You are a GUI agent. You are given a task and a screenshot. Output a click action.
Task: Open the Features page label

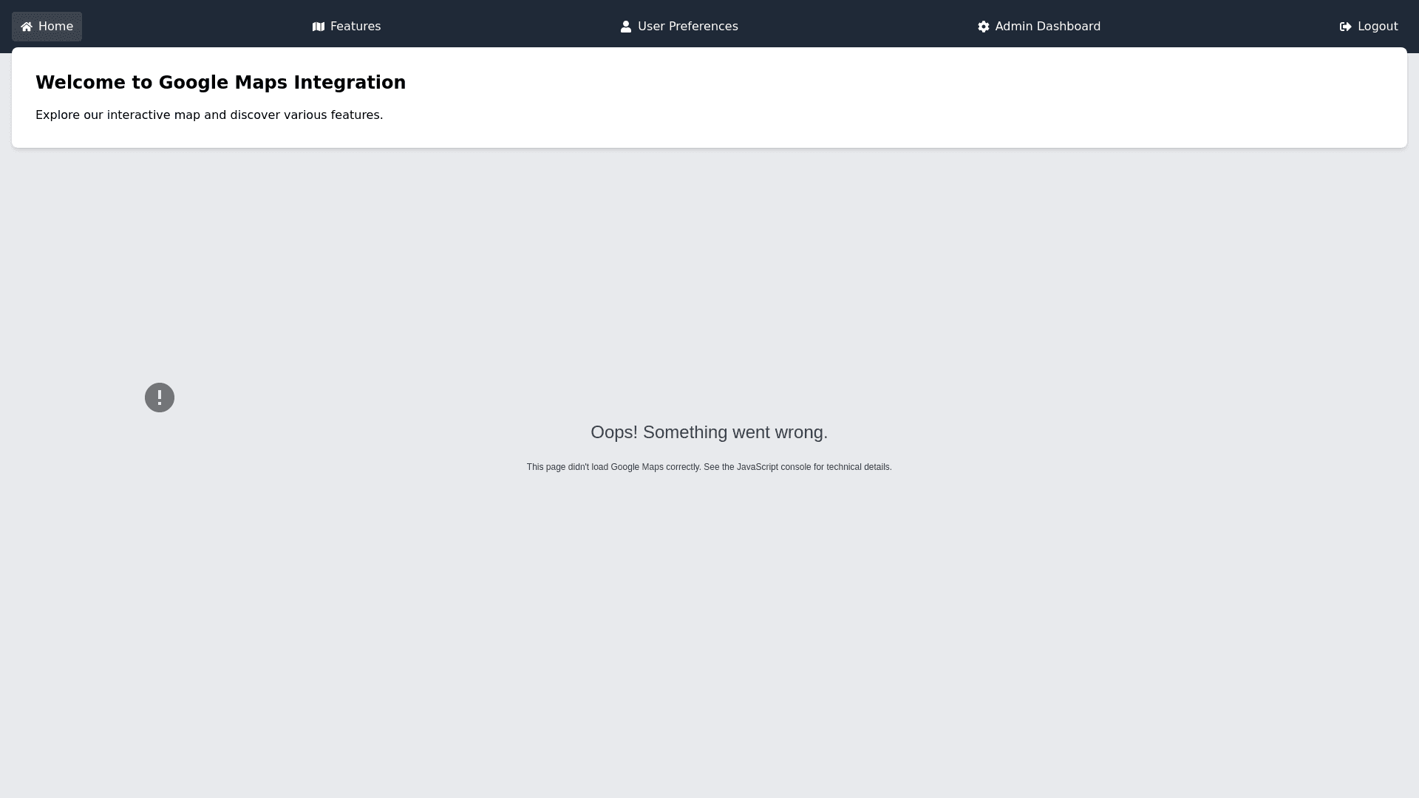[355, 27]
